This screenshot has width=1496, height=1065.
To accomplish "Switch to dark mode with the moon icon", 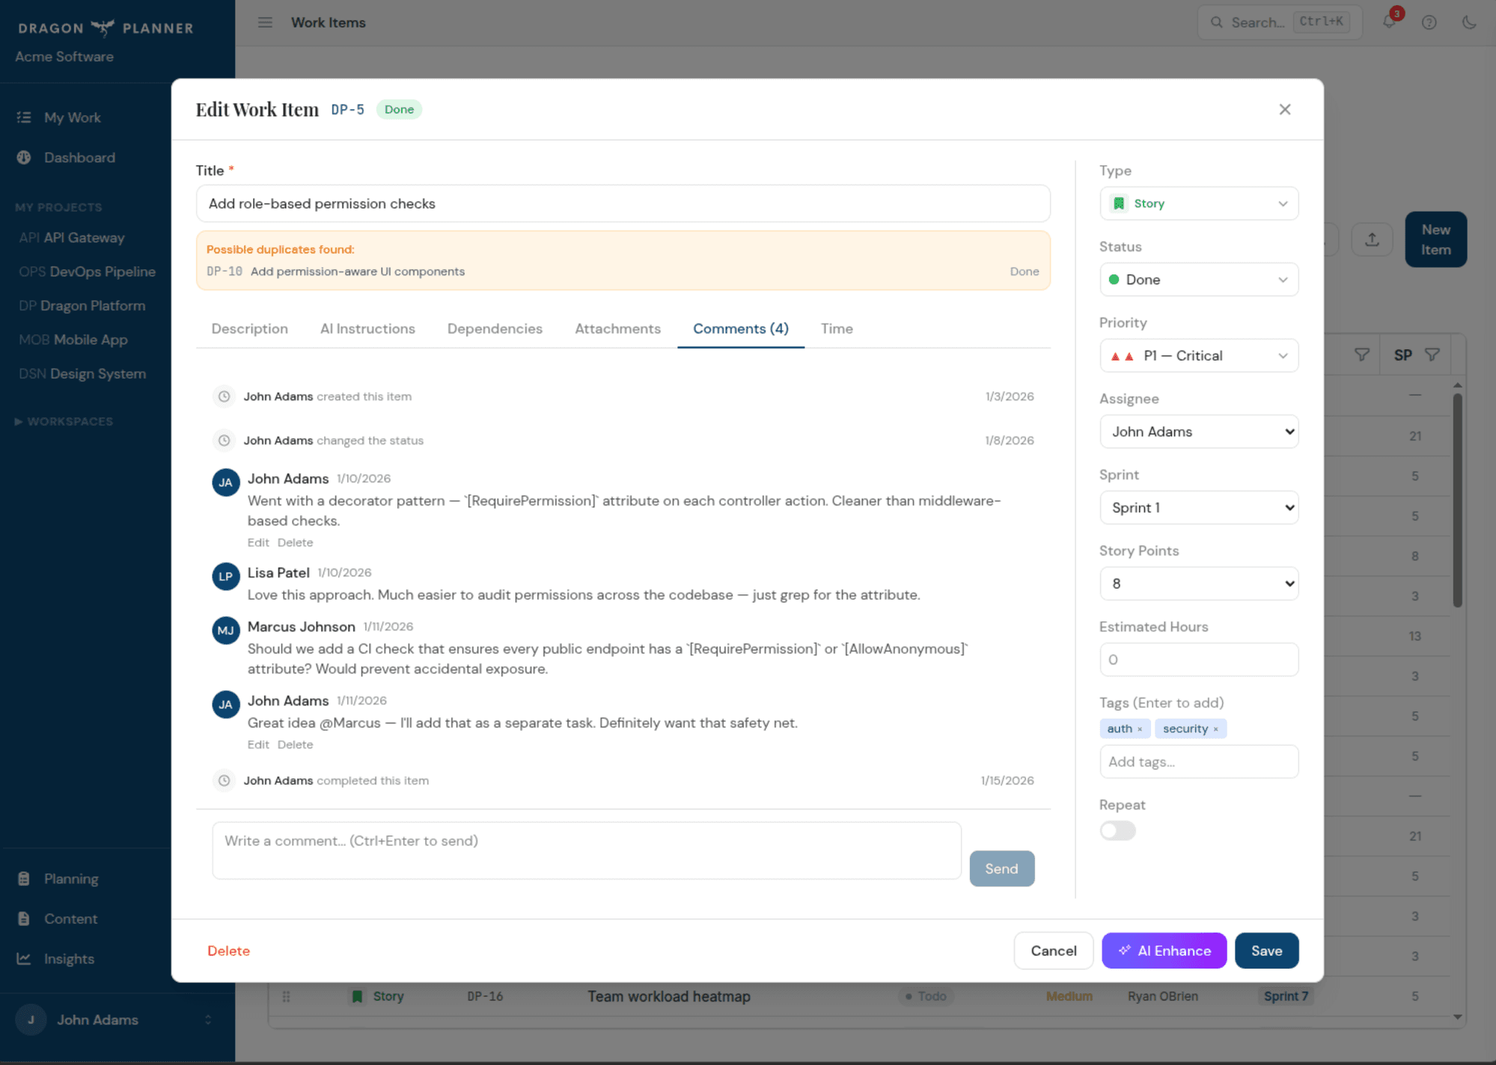I will pyautogui.click(x=1469, y=22).
